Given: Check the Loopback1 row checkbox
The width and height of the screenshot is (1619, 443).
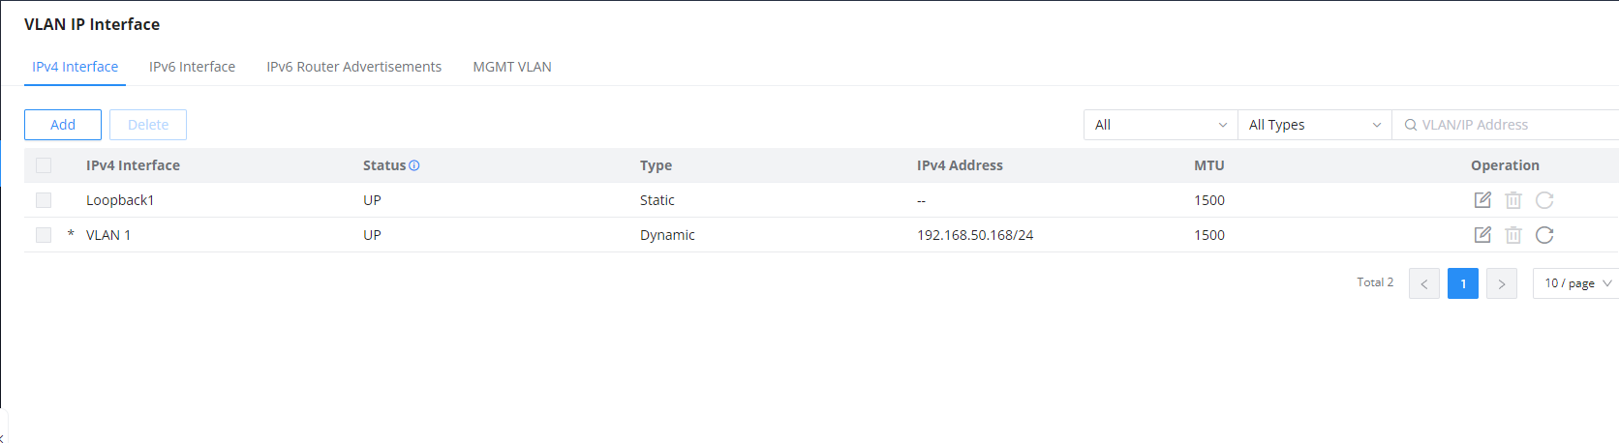Looking at the screenshot, I should [x=44, y=200].
